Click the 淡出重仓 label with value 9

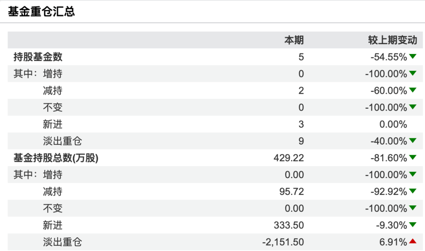click(62, 141)
